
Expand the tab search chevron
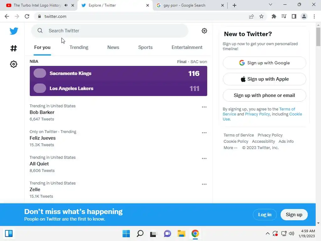pyautogui.click(x=271, y=4)
